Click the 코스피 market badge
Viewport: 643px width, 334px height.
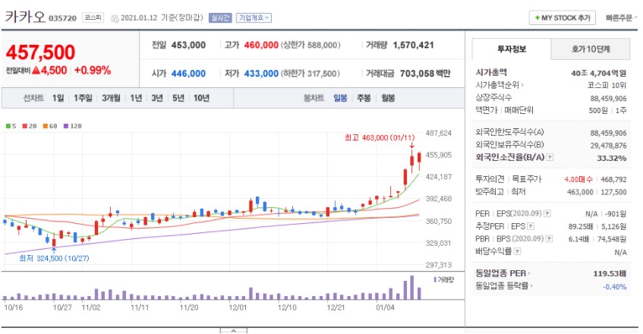coord(93,17)
